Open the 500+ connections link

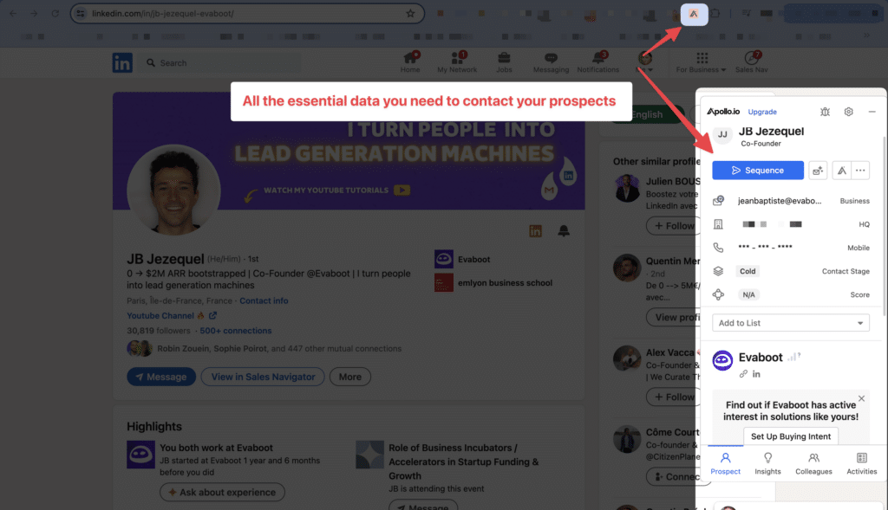(236, 331)
